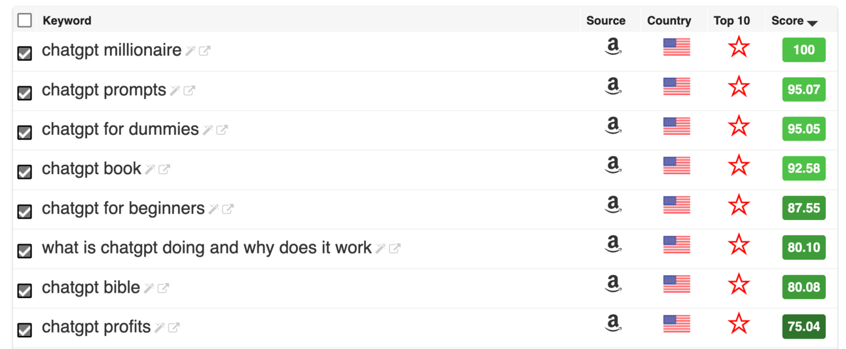846x349 pixels.
Task: Click the edit pencil icon beside chatgpt millionaire
Action: coord(191,51)
